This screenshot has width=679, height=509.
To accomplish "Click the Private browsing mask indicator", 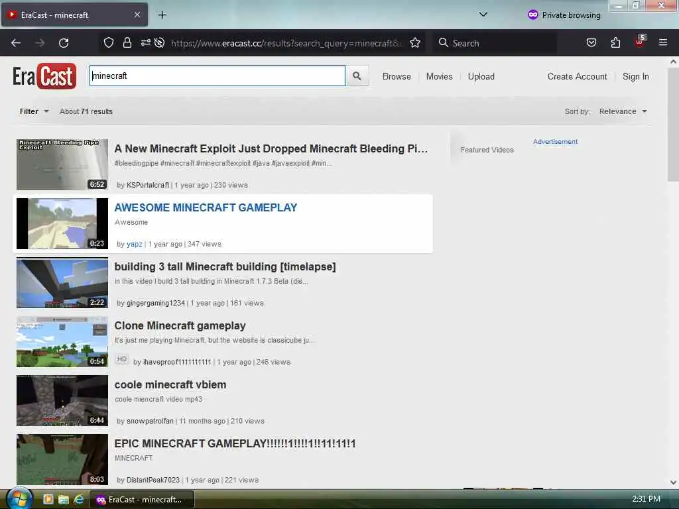I will [564, 15].
